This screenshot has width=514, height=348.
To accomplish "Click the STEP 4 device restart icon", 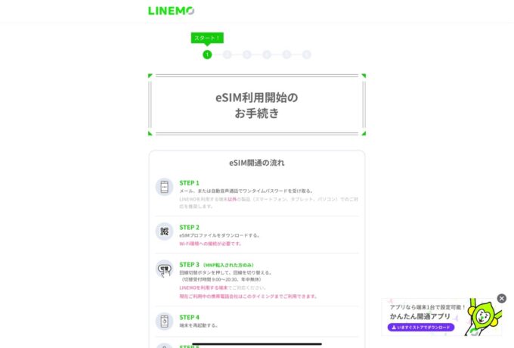I will coord(164,321).
